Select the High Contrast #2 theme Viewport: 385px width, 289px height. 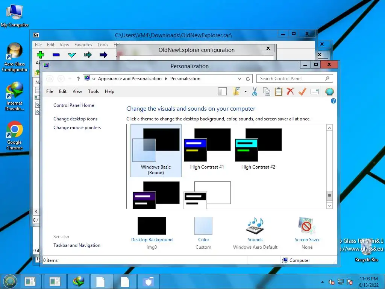click(x=258, y=149)
